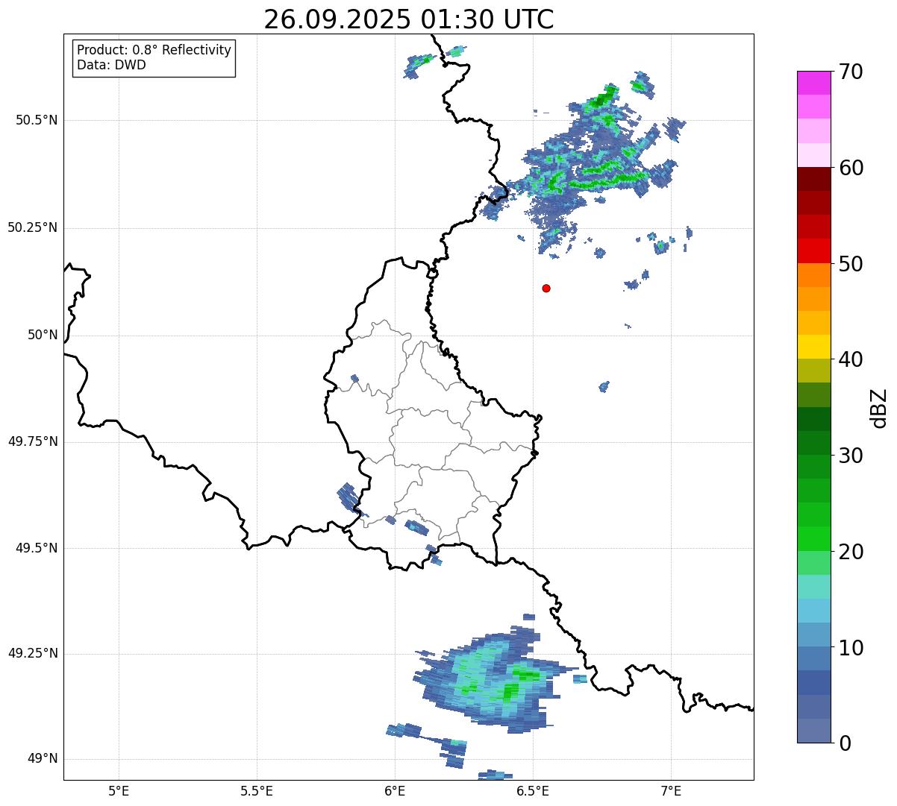897x806 pixels.
Task: Click the orange colorbar segment below 50
Action: pyautogui.click(x=814, y=275)
